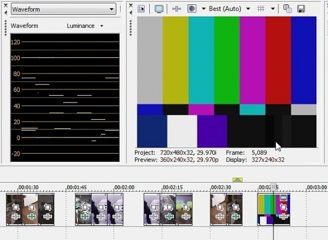Open Event Pan/Crop icon on color bars clip
The width and height of the screenshot is (328, 240).
(x=283, y=207)
